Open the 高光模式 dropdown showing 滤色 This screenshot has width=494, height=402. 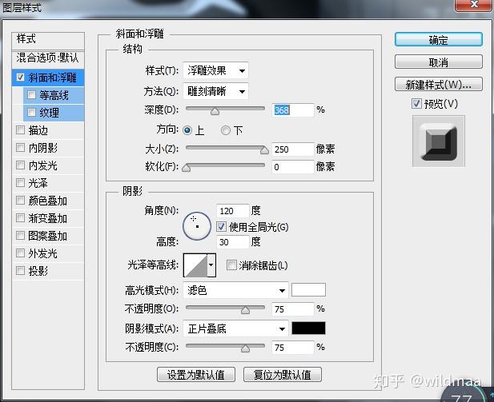[x=235, y=290]
